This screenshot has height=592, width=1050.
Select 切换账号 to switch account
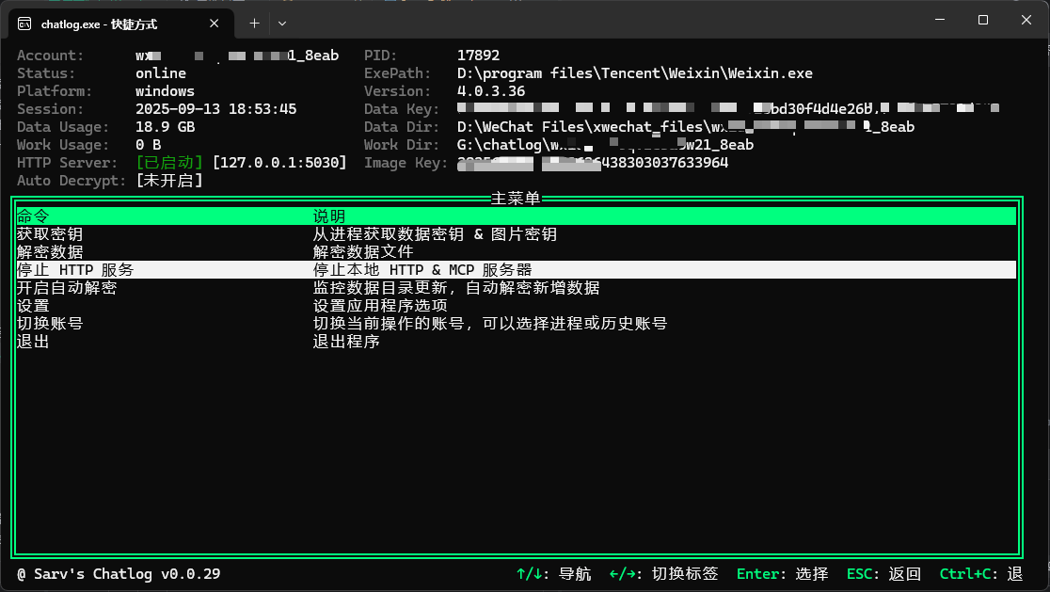(x=50, y=324)
